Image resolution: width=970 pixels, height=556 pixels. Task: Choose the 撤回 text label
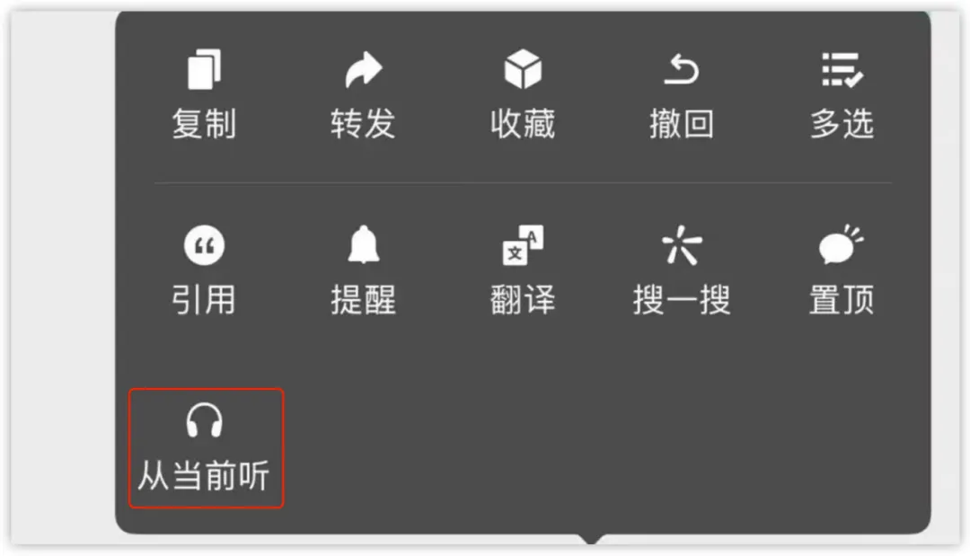tap(682, 123)
